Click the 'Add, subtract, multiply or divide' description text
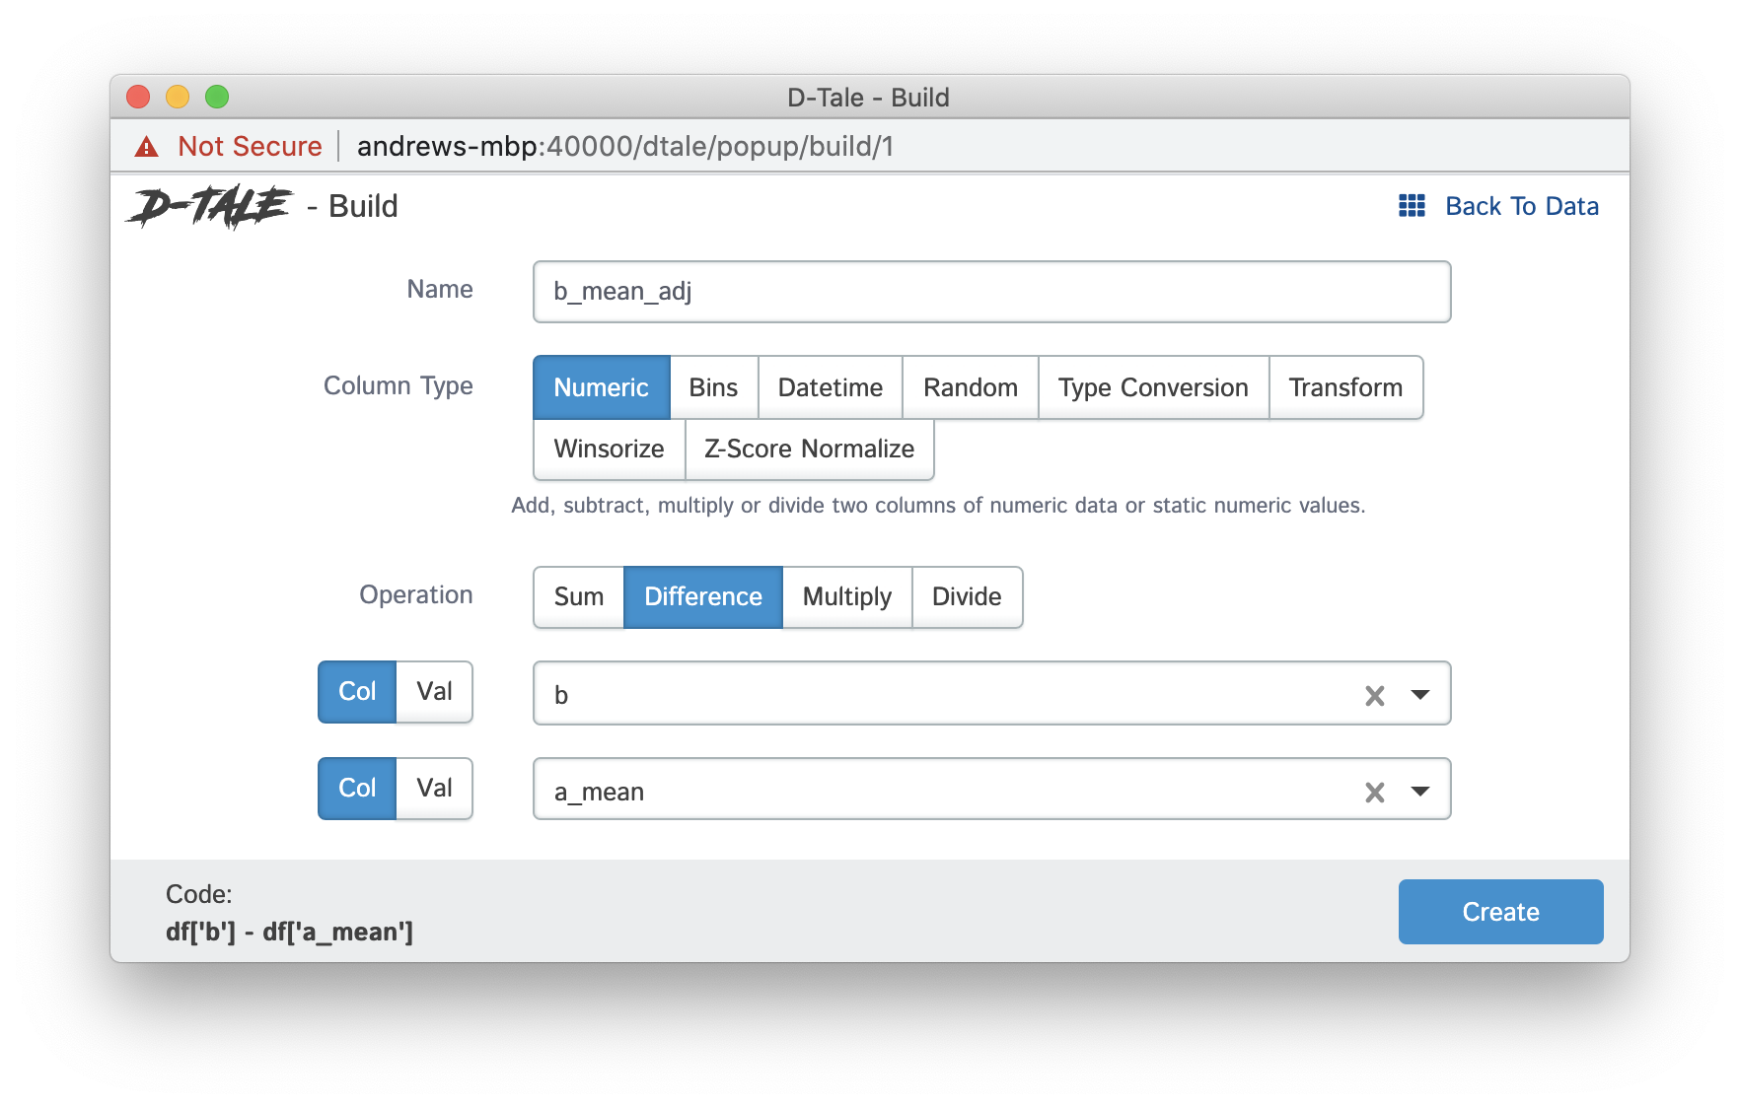This screenshot has height=1108, width=1740. [x=938, y=506]
